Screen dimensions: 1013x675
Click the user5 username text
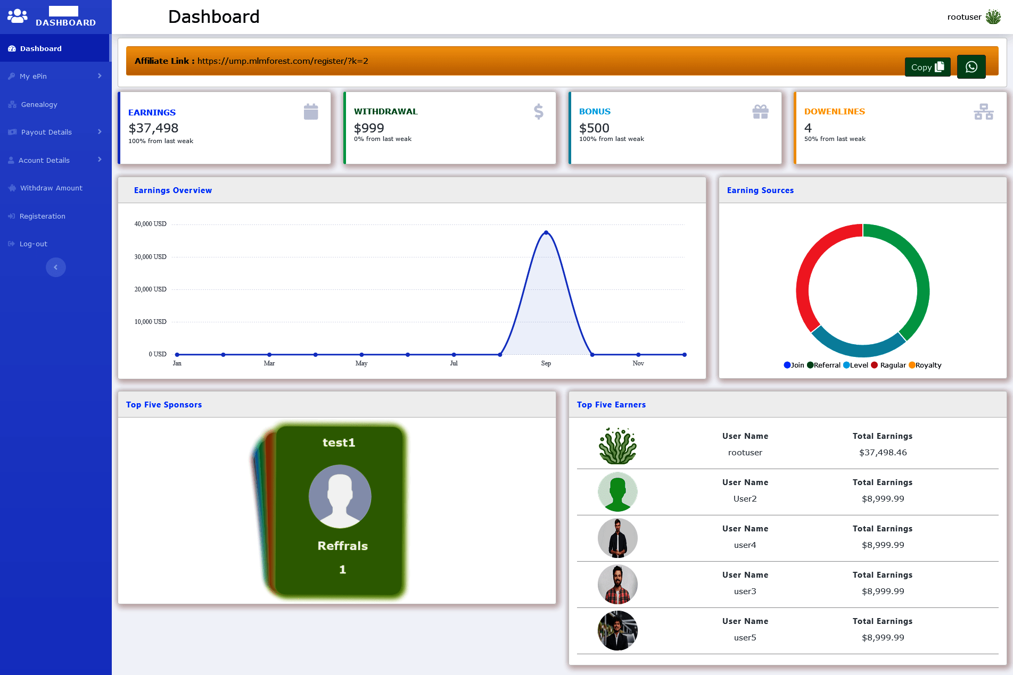pyautogui.click(x=745, y=638)
